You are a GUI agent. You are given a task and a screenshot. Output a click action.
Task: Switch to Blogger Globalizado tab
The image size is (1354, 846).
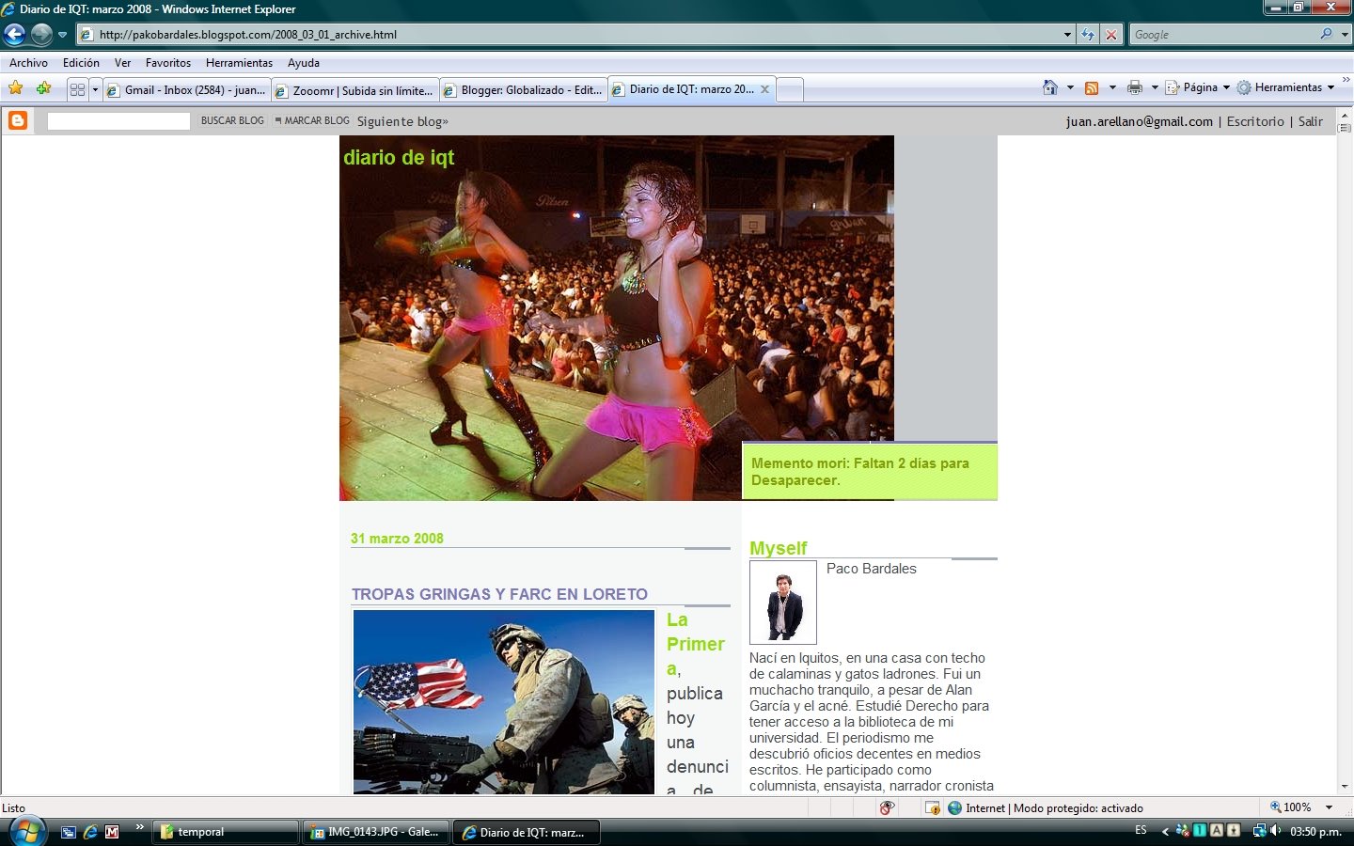click(x=523, y=90)
